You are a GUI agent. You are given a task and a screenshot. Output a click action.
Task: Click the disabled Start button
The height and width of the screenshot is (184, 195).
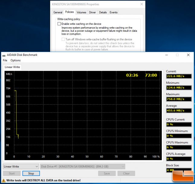(x=12, y=173)
